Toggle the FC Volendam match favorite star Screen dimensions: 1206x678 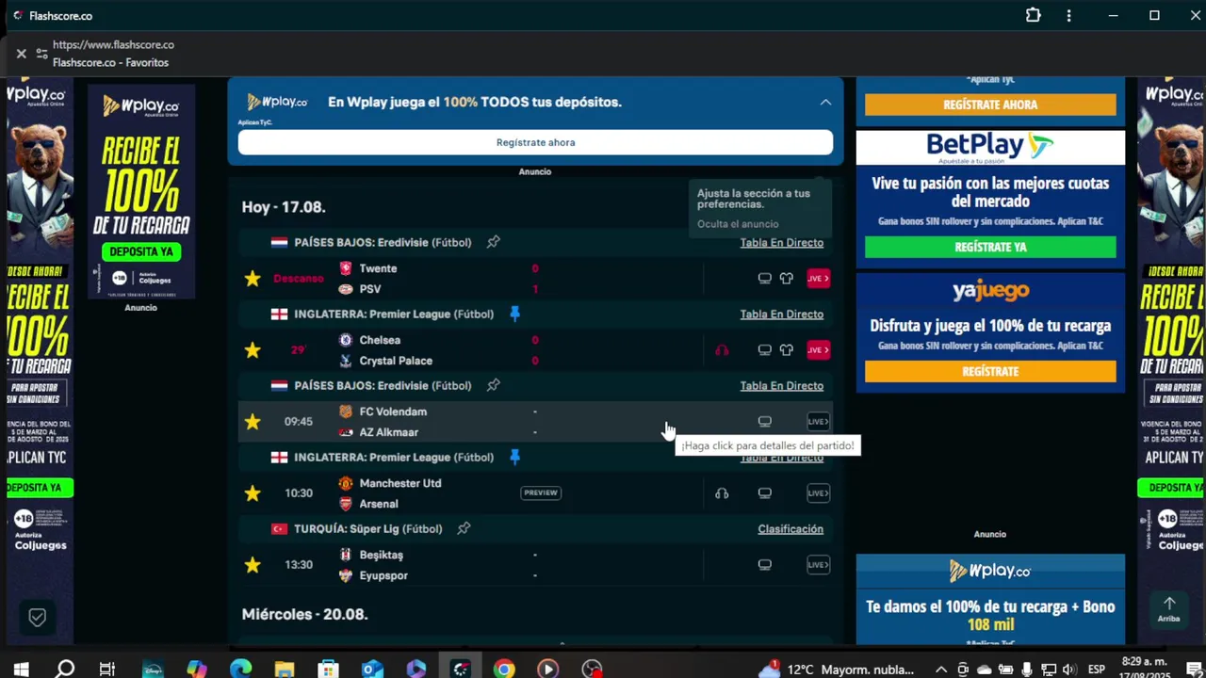[x=253, y=422]
